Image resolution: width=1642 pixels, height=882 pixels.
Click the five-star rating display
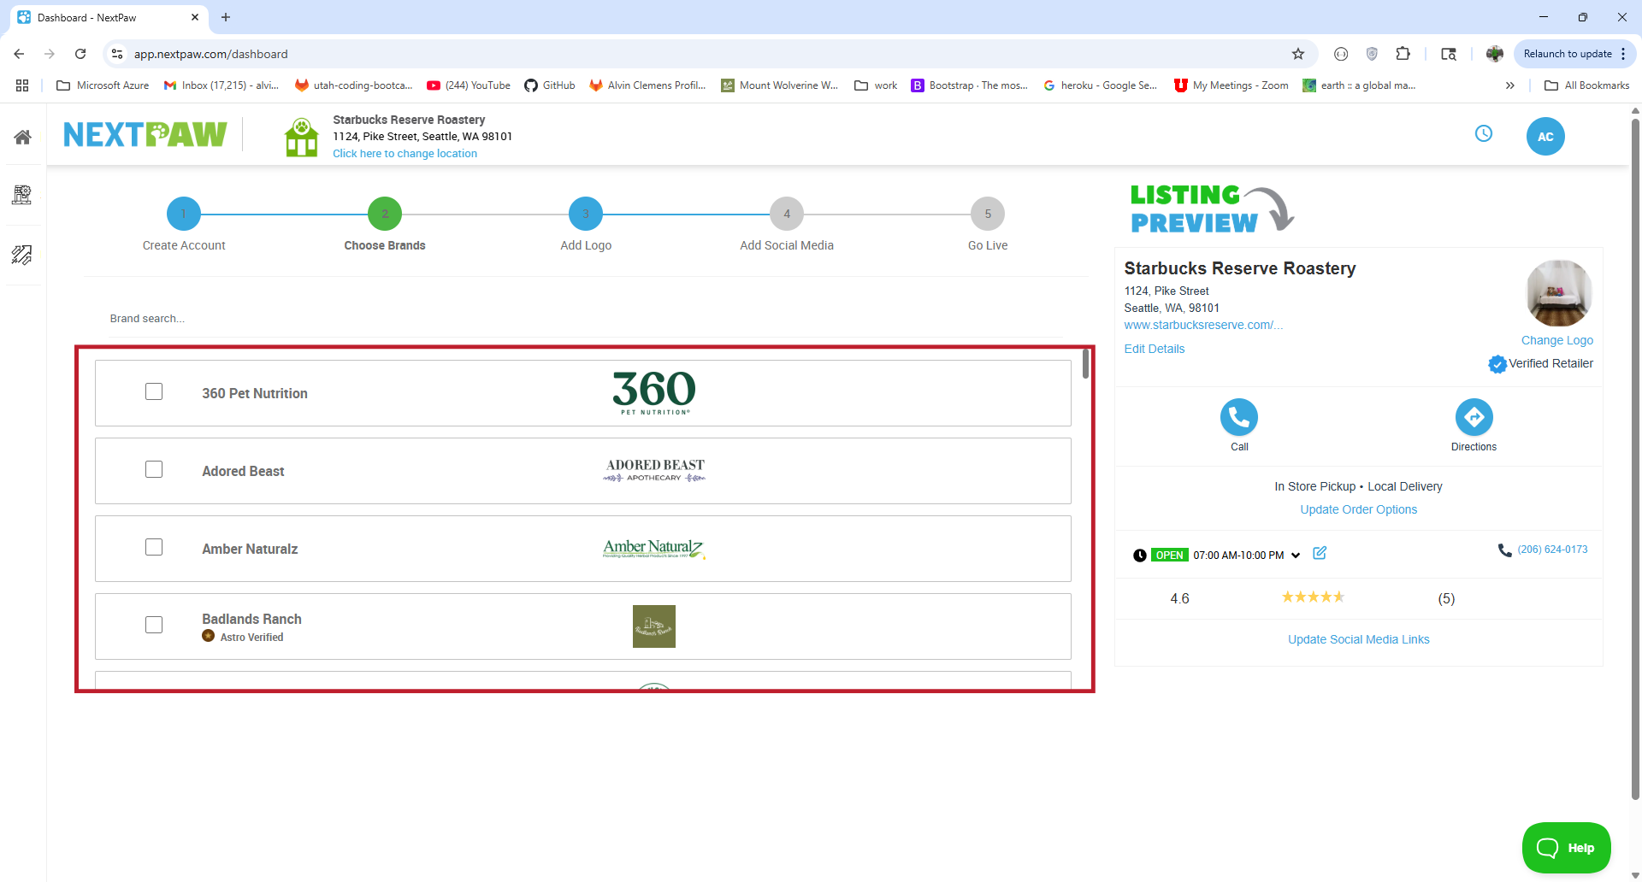[x=1313, y=597]
